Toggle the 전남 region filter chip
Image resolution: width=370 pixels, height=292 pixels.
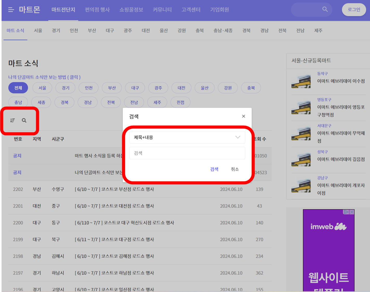(134, 102)
